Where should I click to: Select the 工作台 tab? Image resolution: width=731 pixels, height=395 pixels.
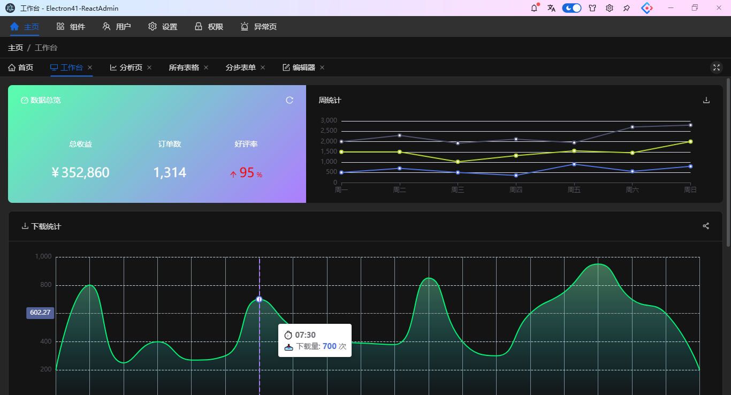coord(66,67)
